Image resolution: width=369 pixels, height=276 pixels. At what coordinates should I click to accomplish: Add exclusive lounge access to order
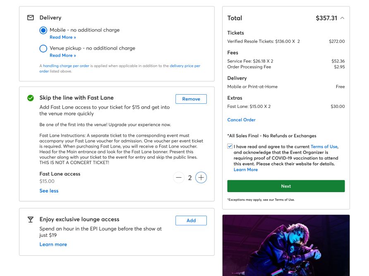191,221
